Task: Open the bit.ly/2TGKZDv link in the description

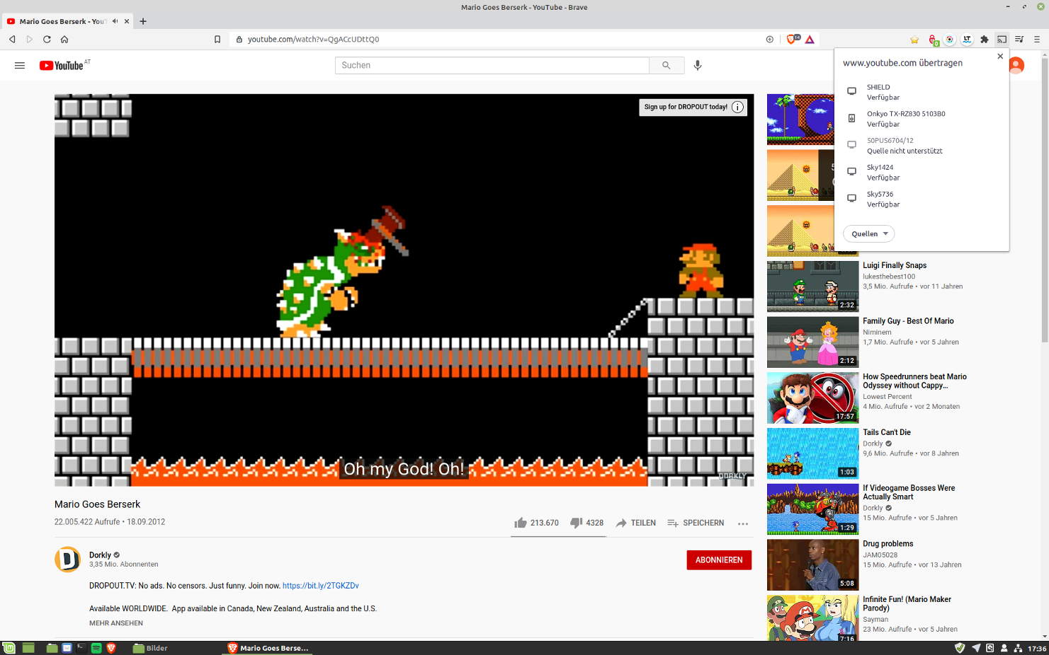Action: point(320,586)
